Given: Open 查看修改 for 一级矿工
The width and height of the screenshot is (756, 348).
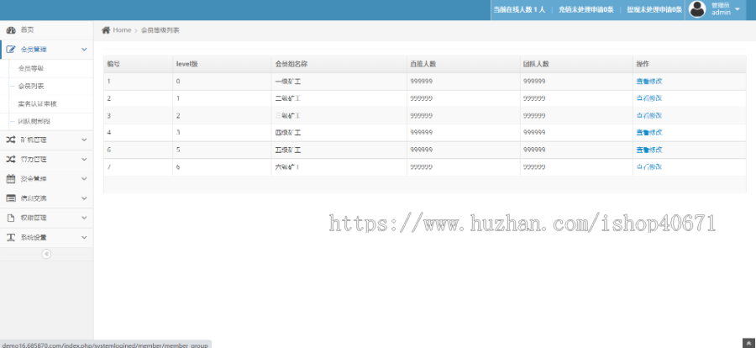Looking at the screenshot, I should click(649, 81).
